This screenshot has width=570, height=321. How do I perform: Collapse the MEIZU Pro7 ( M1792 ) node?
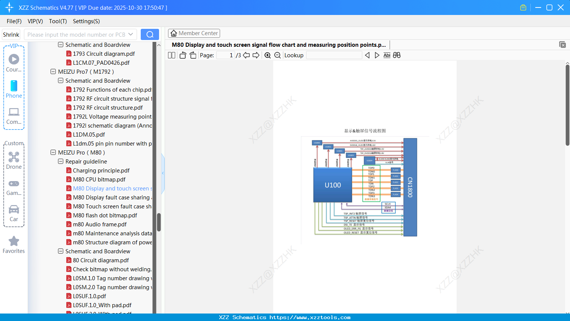(53, 71)
